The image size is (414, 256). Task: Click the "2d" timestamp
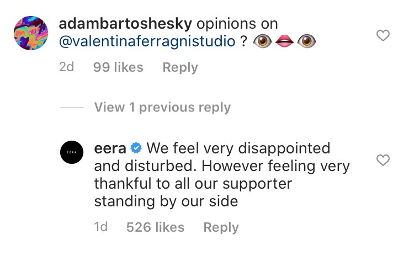[67, 68]
